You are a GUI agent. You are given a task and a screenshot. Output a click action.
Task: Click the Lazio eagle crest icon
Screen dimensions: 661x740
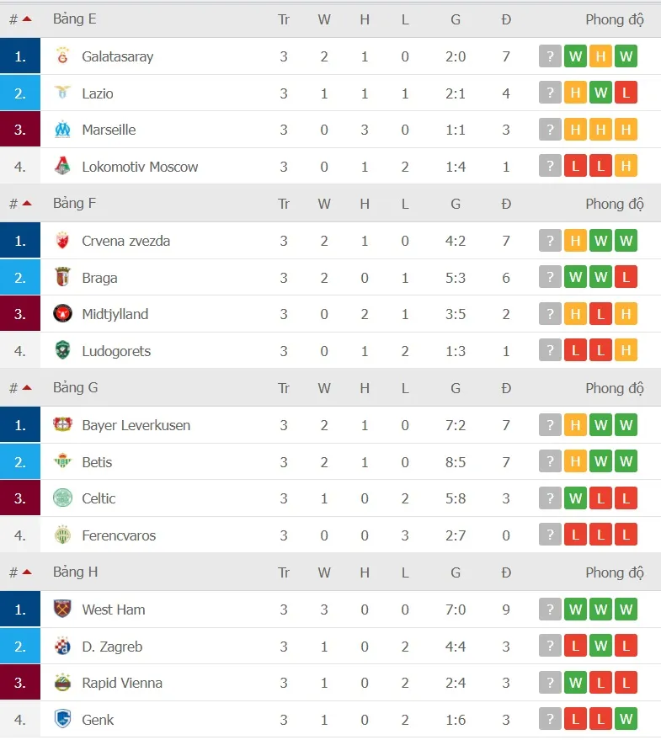(x=62, y=93)
